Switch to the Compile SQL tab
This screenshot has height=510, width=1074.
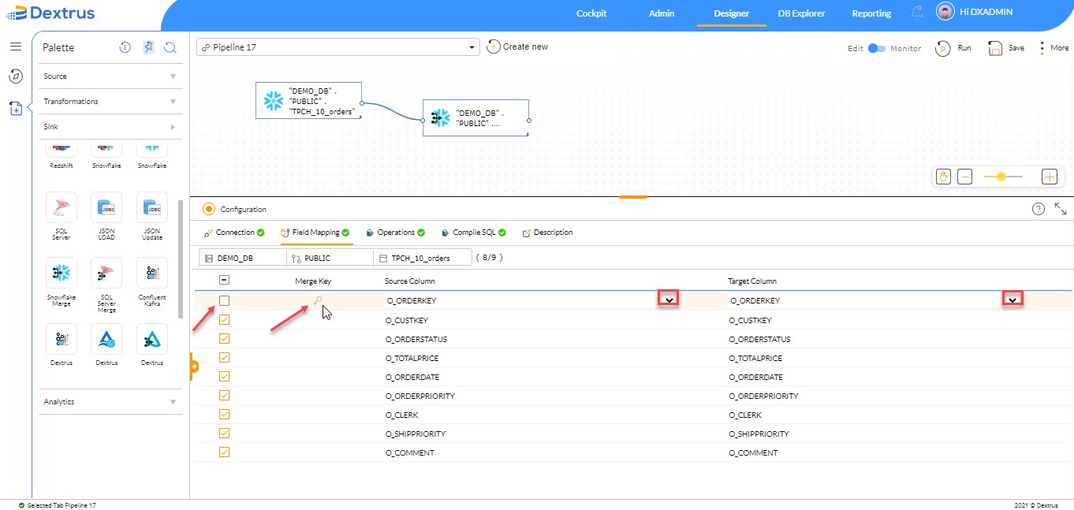(x=474, y=233)
